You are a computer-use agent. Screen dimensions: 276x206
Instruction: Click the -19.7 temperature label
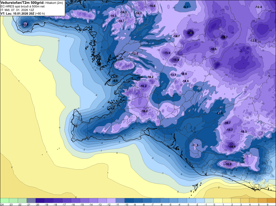tap(224, 37)
